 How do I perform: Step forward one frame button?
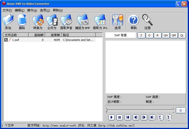click(144, 117)
